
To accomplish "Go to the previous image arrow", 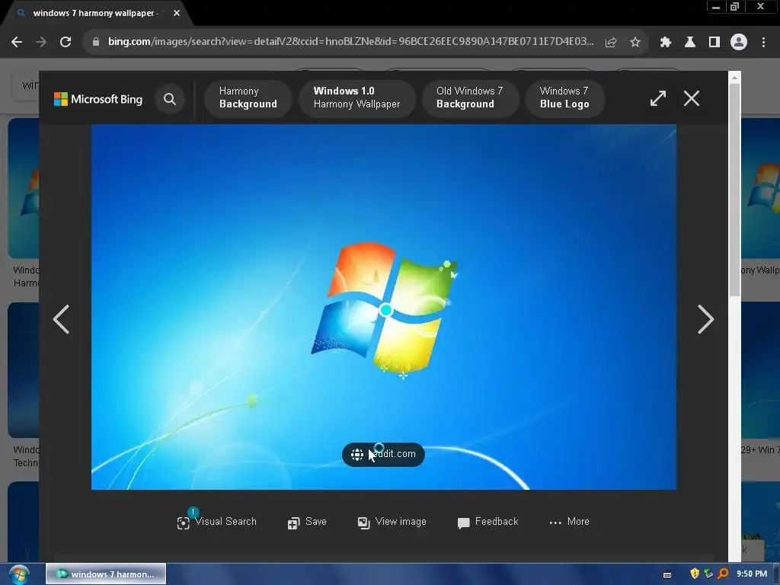I will coord(61,319).
